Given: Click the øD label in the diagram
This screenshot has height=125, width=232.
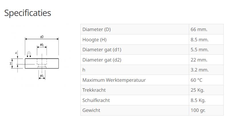Looking at the screenshot, I should click(x=42, y=37).
